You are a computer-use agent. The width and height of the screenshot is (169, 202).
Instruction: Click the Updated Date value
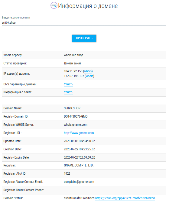coord(80,141)
